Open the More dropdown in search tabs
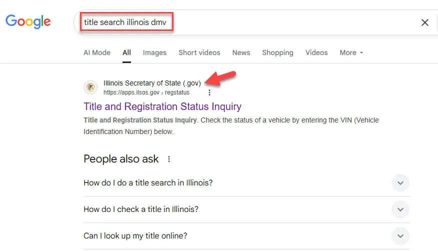 pyautogui.click(x=351, y=52)
